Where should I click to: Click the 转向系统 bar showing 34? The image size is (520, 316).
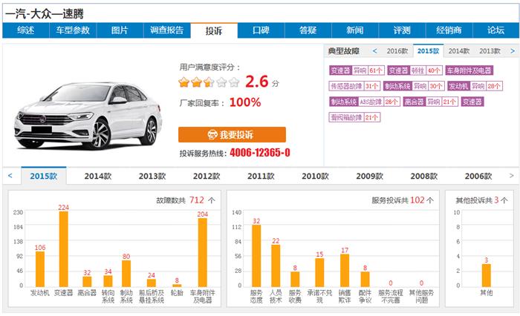[x=108, y=281]
